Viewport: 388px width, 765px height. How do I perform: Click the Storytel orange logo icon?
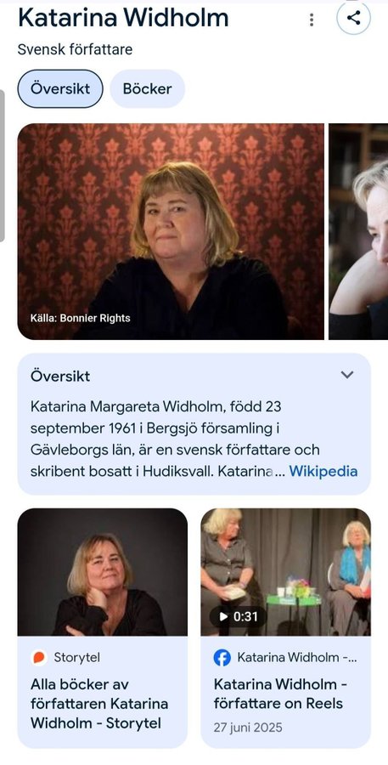click(38, 658)
